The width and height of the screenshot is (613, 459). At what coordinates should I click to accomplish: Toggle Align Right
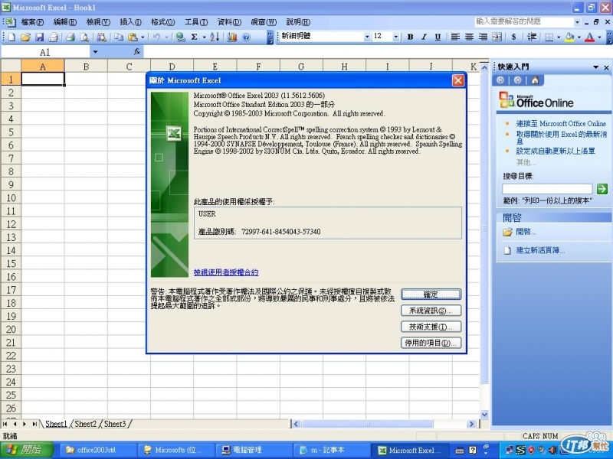pyautogui.click(x=483, y=37)
